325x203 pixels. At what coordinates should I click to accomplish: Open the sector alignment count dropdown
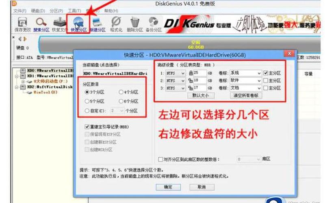[x=249, y=159]
